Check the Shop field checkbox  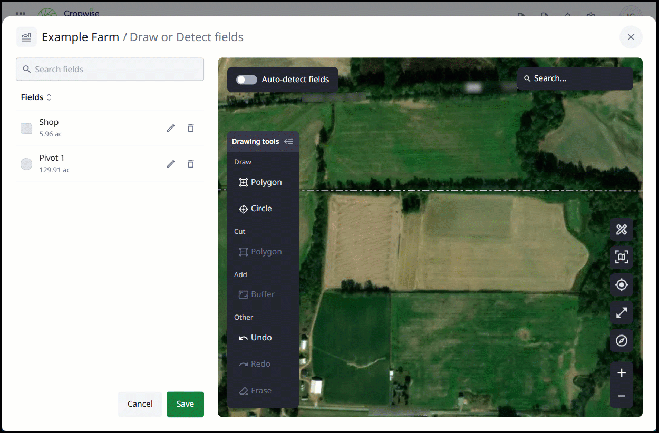tap(26, 127)
